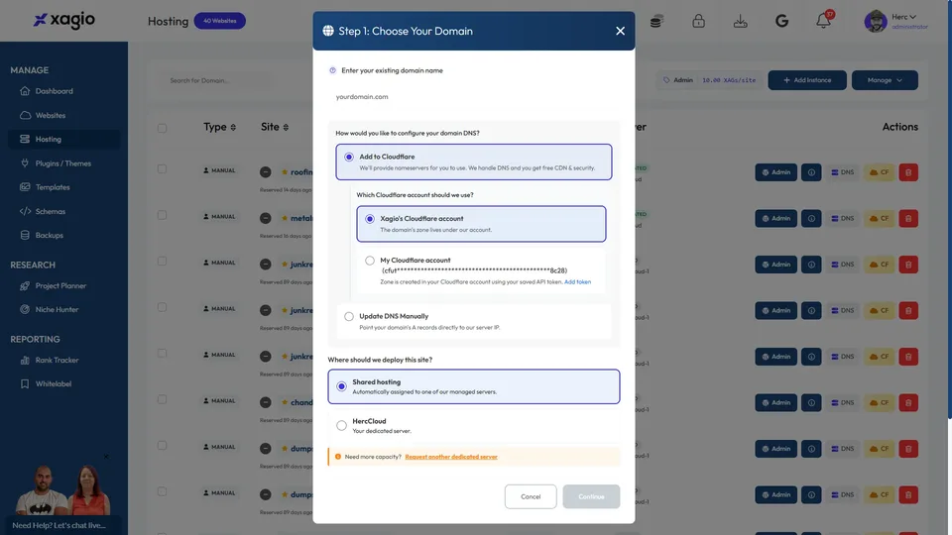This screenshot has width=952, height=535.
Task: Check the box for the chand row
Action: pos(162,399)
